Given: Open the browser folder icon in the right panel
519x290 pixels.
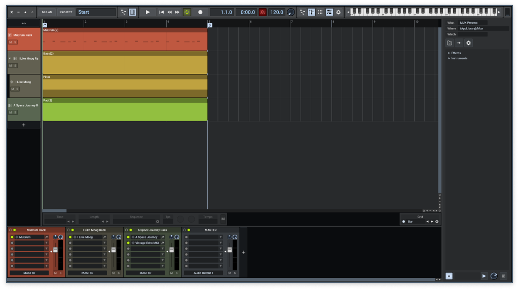Looking at the screenshot, I should coord(450,43).
